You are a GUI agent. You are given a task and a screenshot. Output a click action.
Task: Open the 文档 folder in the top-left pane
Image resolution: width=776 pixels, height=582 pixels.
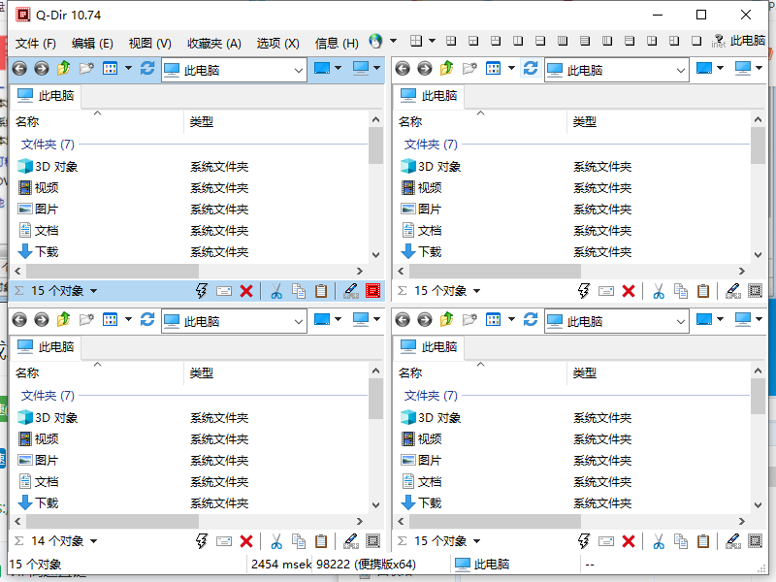tap(46, 230)
